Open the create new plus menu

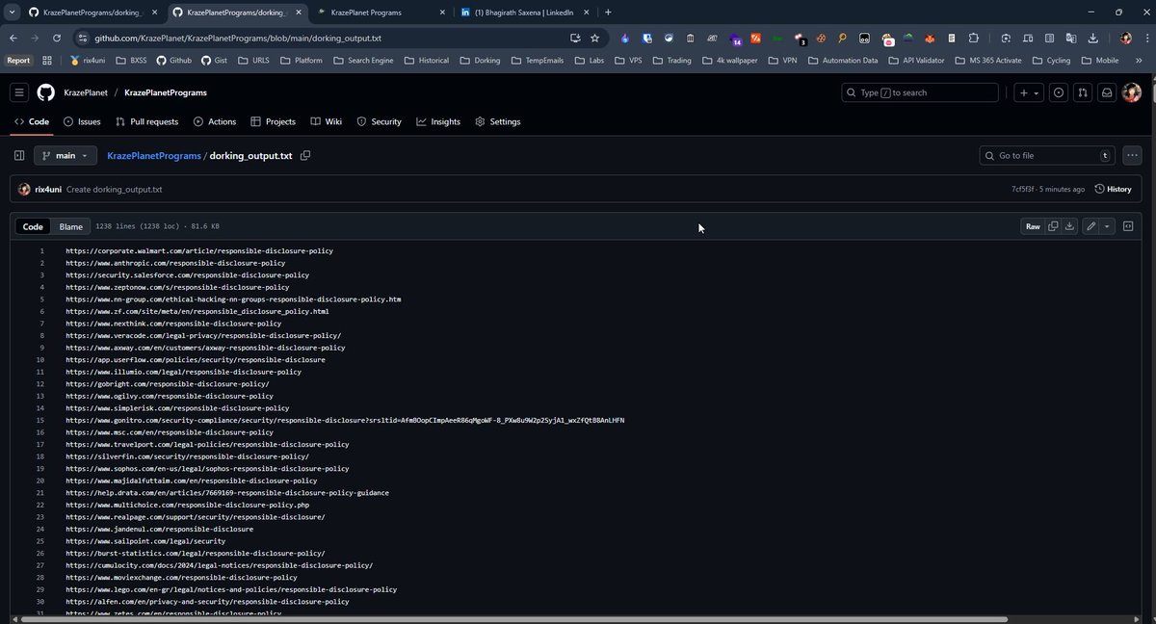point(1030,92)
